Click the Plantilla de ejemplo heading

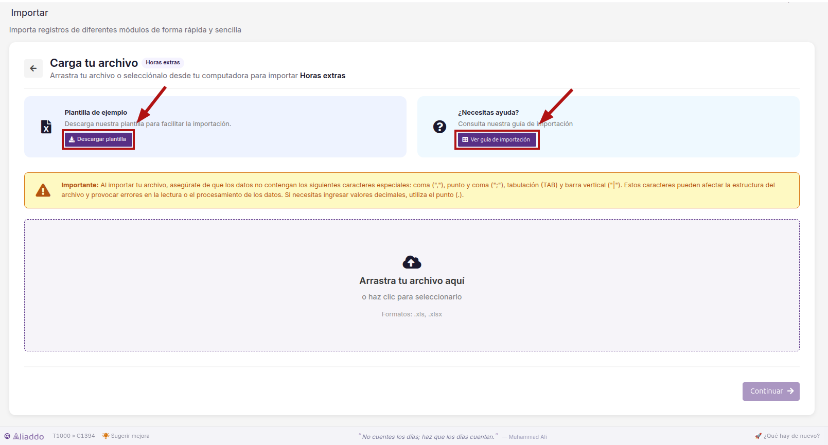tap(96, 113)
